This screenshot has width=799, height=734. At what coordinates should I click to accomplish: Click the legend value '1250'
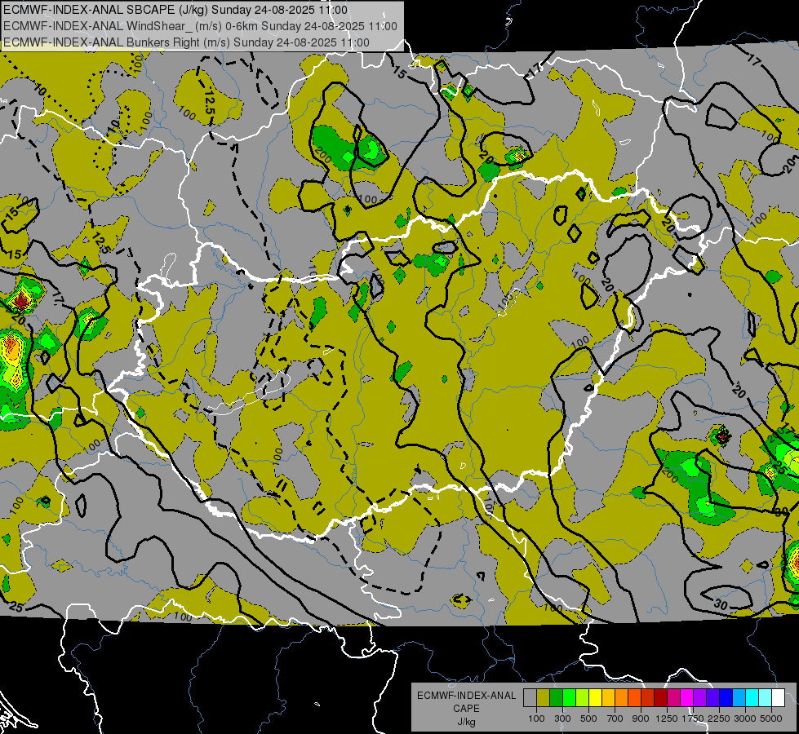[x=667, y=719]
